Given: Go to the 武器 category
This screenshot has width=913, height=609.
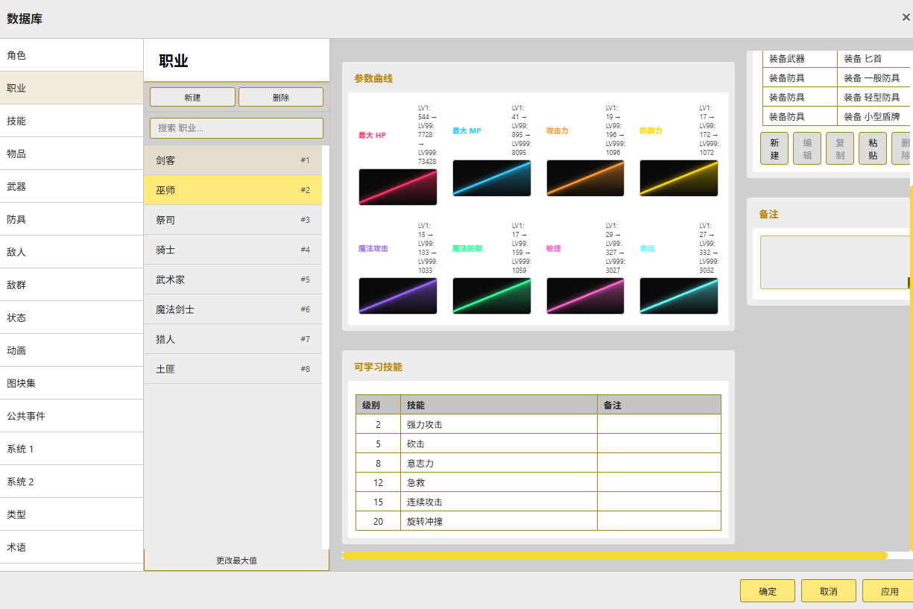Looking at the screenshot, I should [x=72, y=186].
